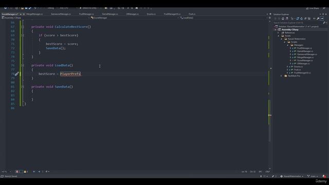
Task: Click the search magnifier icon in Solution Explorer
Action: pyautogui.click(x=324, y=23)
